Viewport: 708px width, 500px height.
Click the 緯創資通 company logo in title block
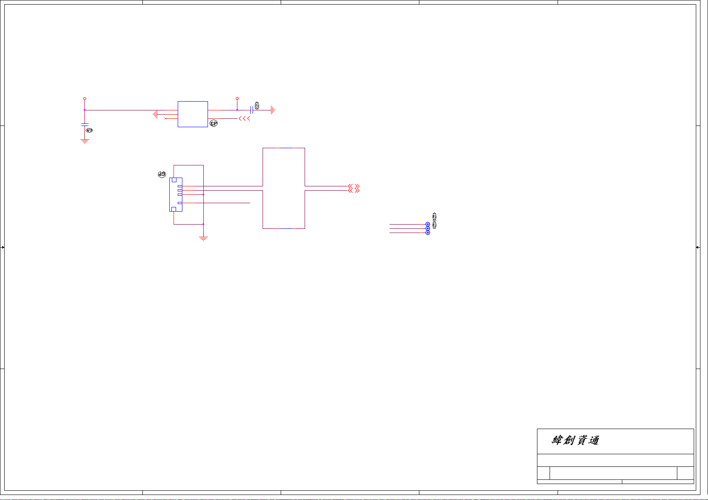click(x=576, y=440)
